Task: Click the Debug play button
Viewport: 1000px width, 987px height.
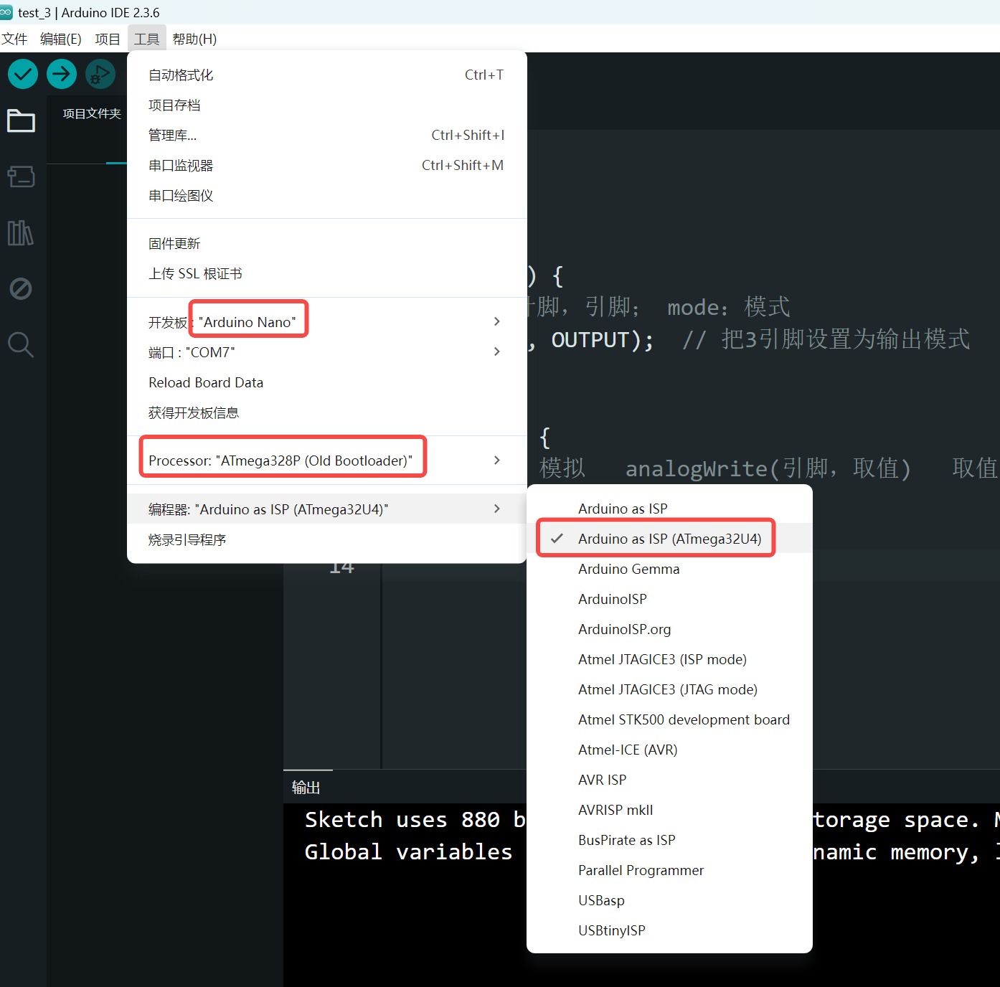Action: (x=100, y=74)
